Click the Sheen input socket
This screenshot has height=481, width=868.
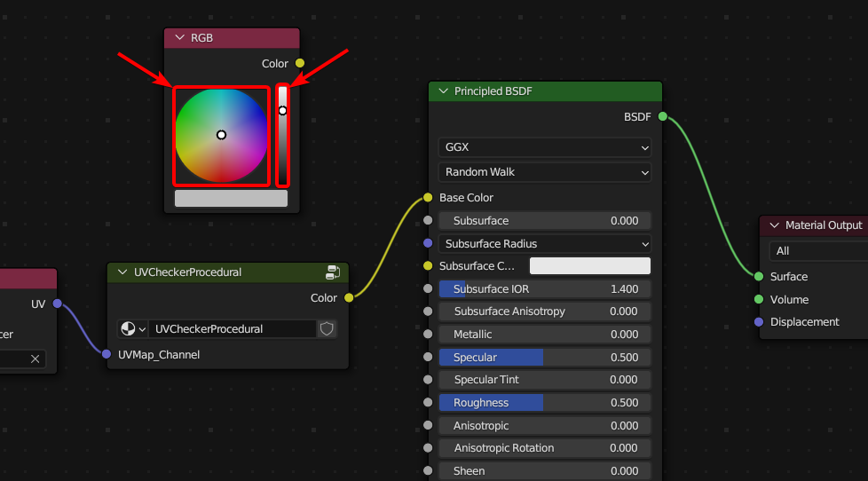point(428,470)
